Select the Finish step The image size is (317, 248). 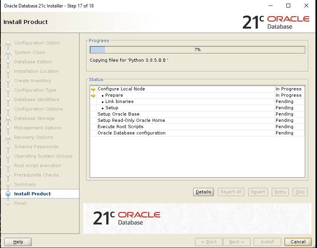tap(20, 203)
